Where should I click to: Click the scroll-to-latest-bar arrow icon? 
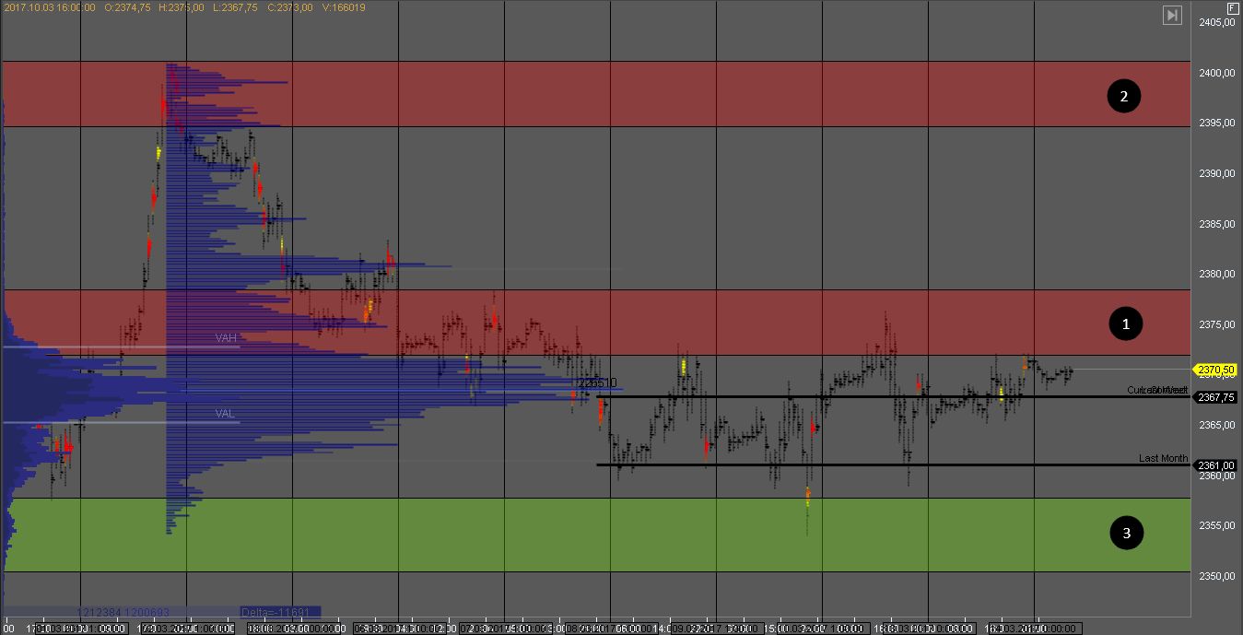(1171, 15)
